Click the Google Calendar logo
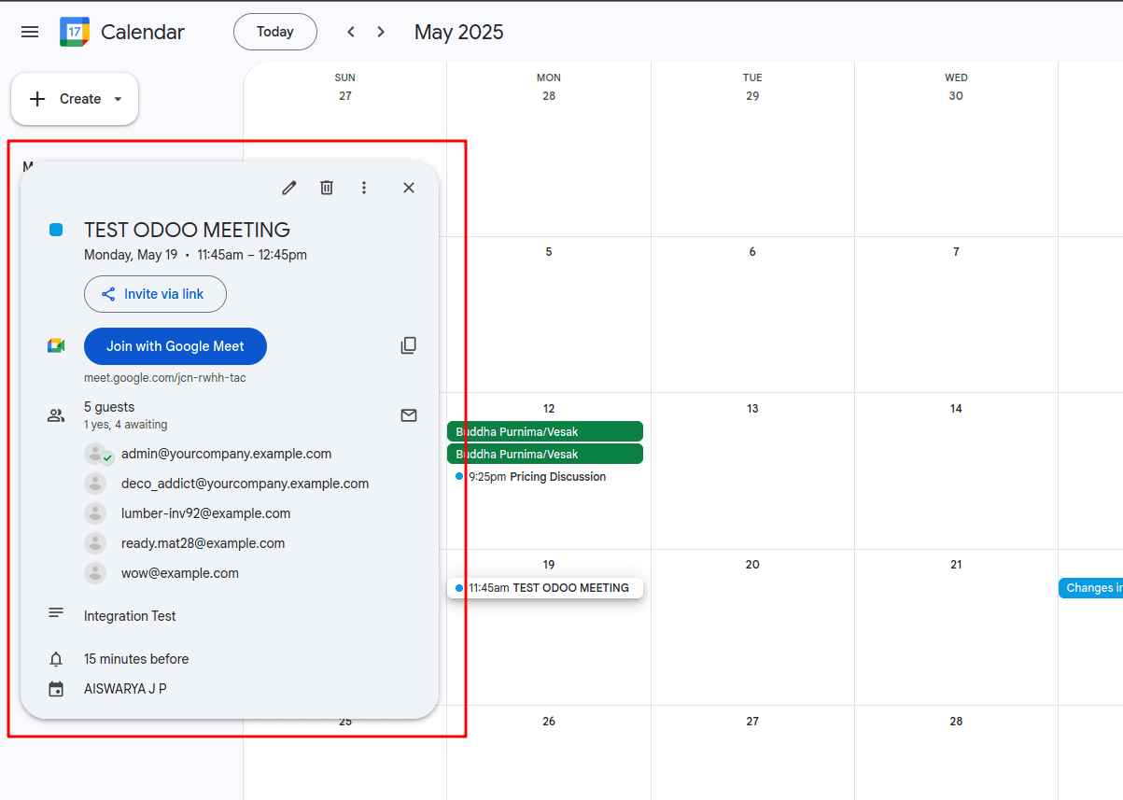This screenshot has height=800, width=1123. point(75,32)
